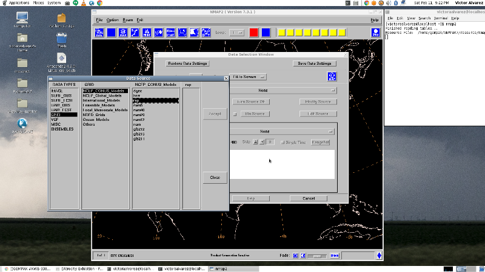The width and height of the screenshot is (485, 272).
Task: Click the blue up-down arrow icon in status bar
Action: tap(380, 255)
